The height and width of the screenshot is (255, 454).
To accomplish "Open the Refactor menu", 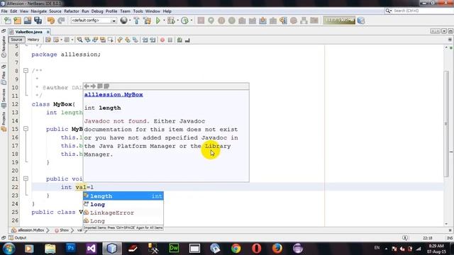I will click(x=72, y=11).
